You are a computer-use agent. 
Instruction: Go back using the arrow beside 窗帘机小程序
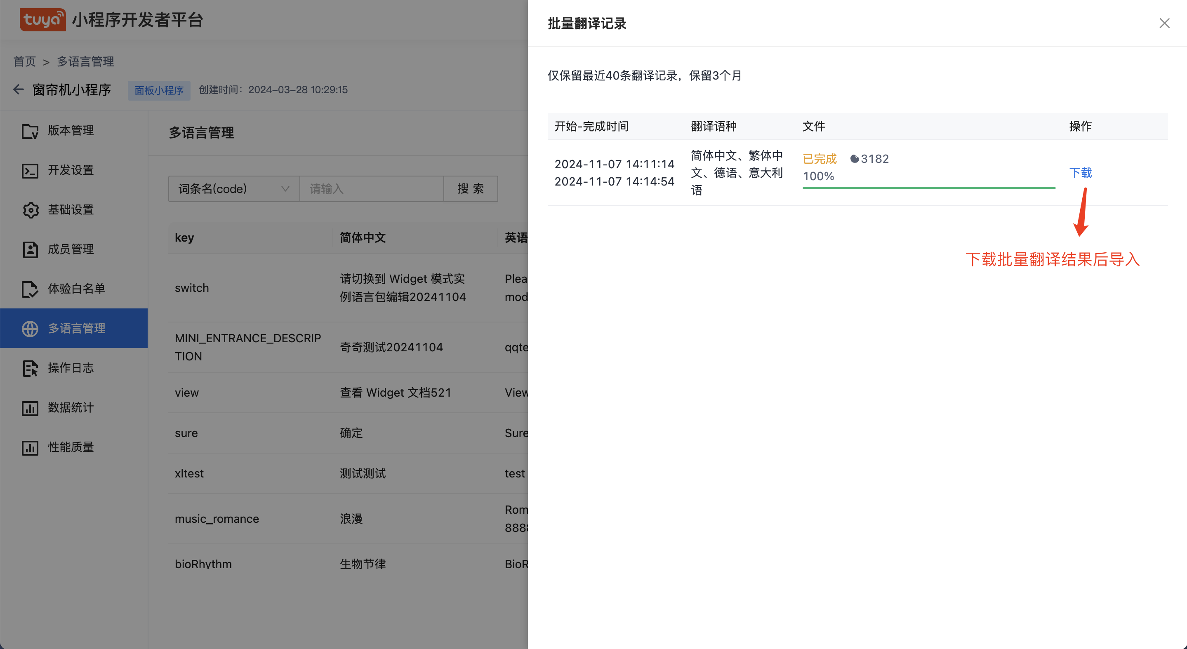click(x=19, y=89)
